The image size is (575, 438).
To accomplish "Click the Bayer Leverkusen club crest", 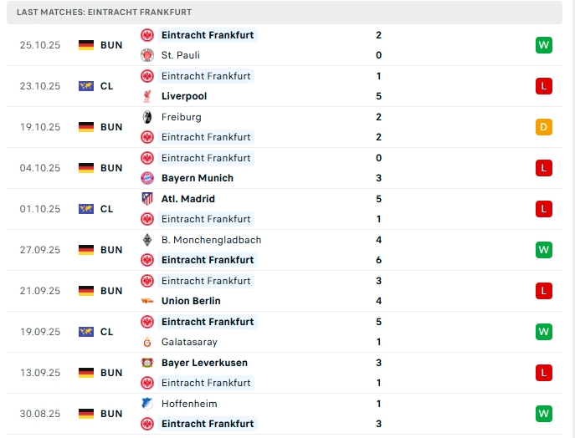I will [x=147, y=363].
